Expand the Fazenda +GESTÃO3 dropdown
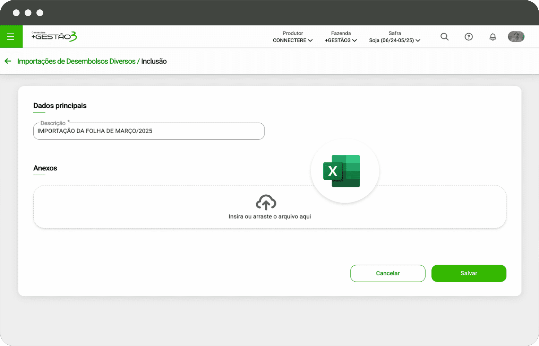This screenshot has height=346, width=539. pos(341,37)
